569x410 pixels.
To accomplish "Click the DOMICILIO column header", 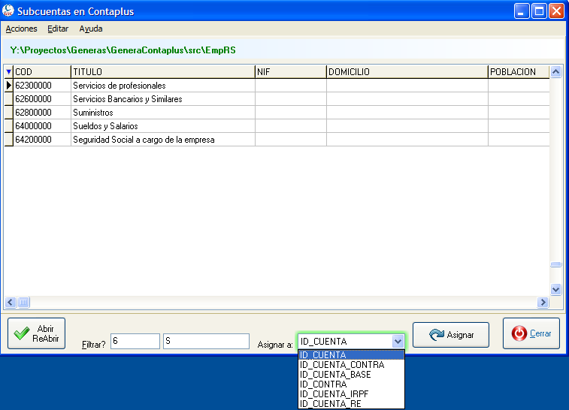I will pos(407,72).
